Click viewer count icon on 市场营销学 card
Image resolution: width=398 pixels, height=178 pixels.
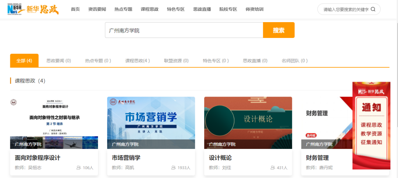pyautogui.click(x=173, y=168)
